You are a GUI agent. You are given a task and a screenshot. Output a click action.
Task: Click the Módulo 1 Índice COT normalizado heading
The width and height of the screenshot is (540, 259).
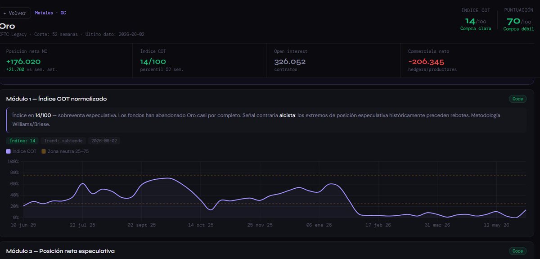click(56, 99)
